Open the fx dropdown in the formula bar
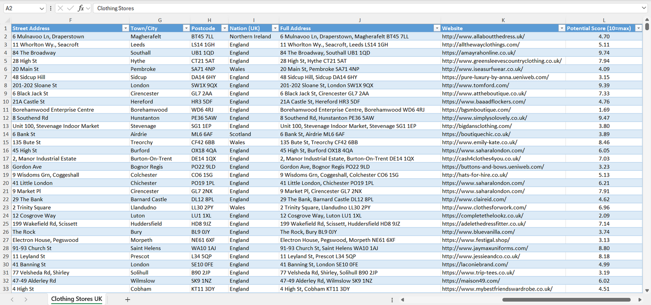651x305 pixels. tap(88, 8)
